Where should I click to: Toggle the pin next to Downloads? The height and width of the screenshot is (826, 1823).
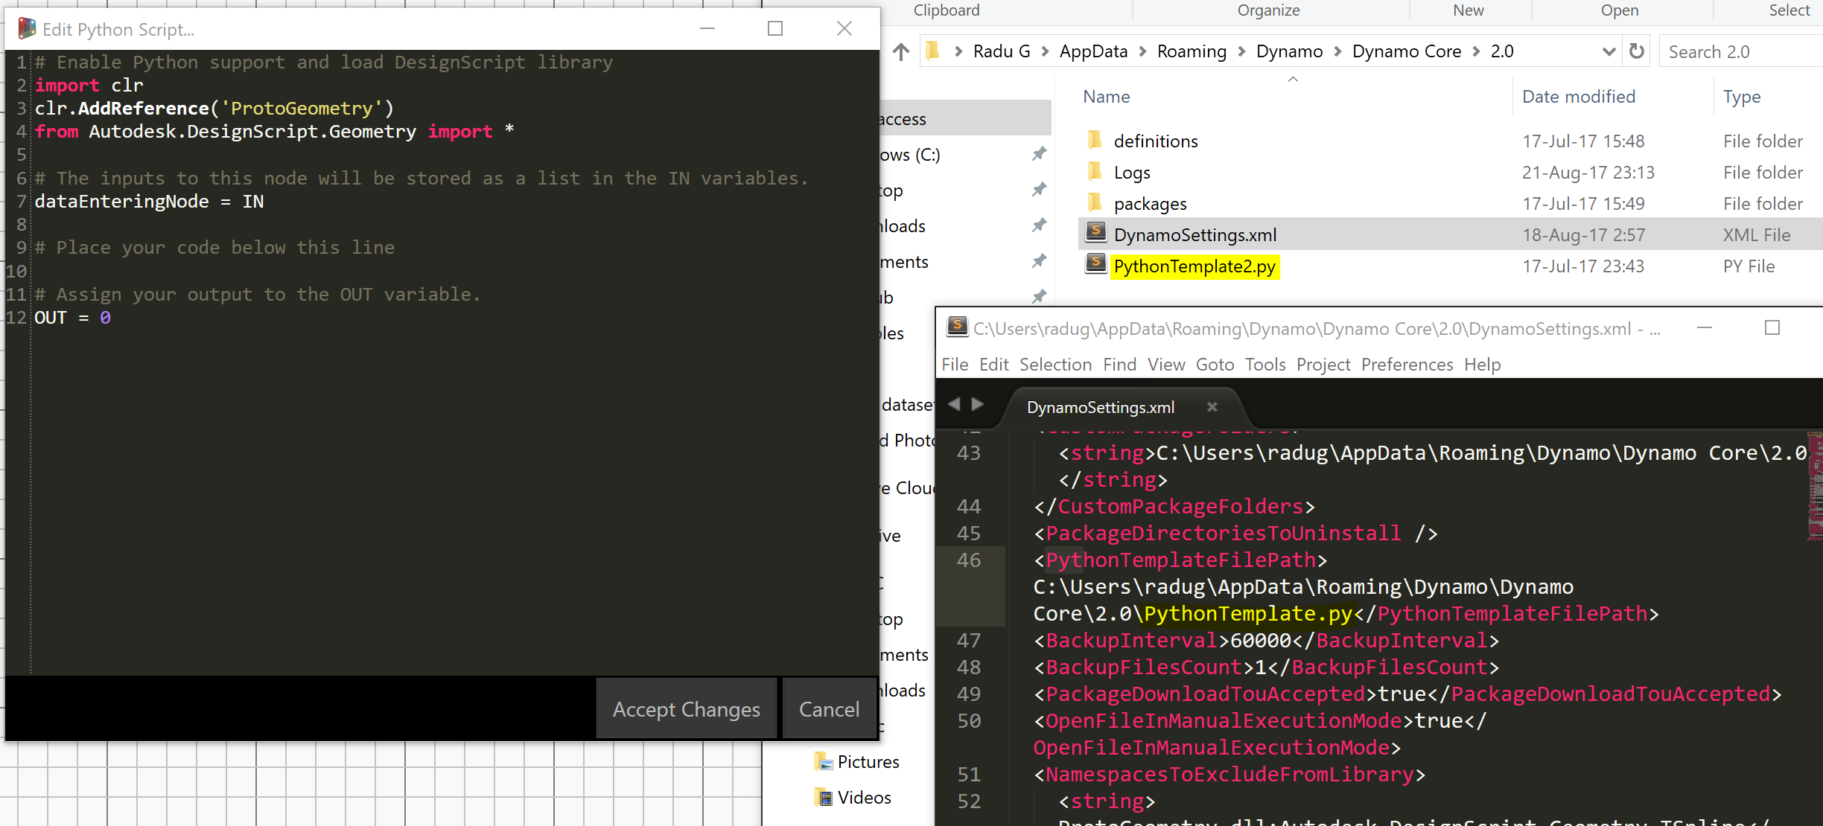[1039, 225]
